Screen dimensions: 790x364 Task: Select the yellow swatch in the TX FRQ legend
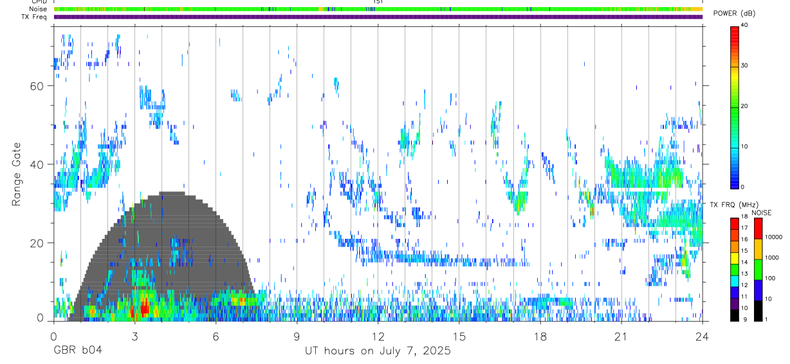click(734, 258)
